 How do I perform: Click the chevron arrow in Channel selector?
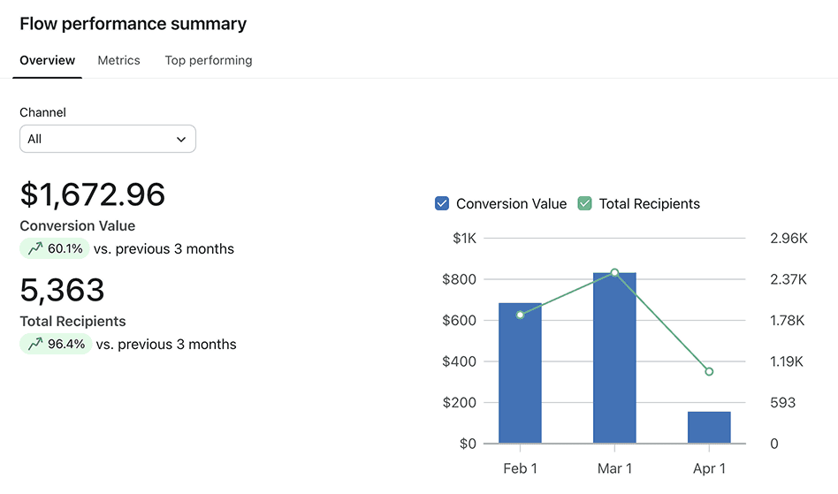tap(181, 140)
